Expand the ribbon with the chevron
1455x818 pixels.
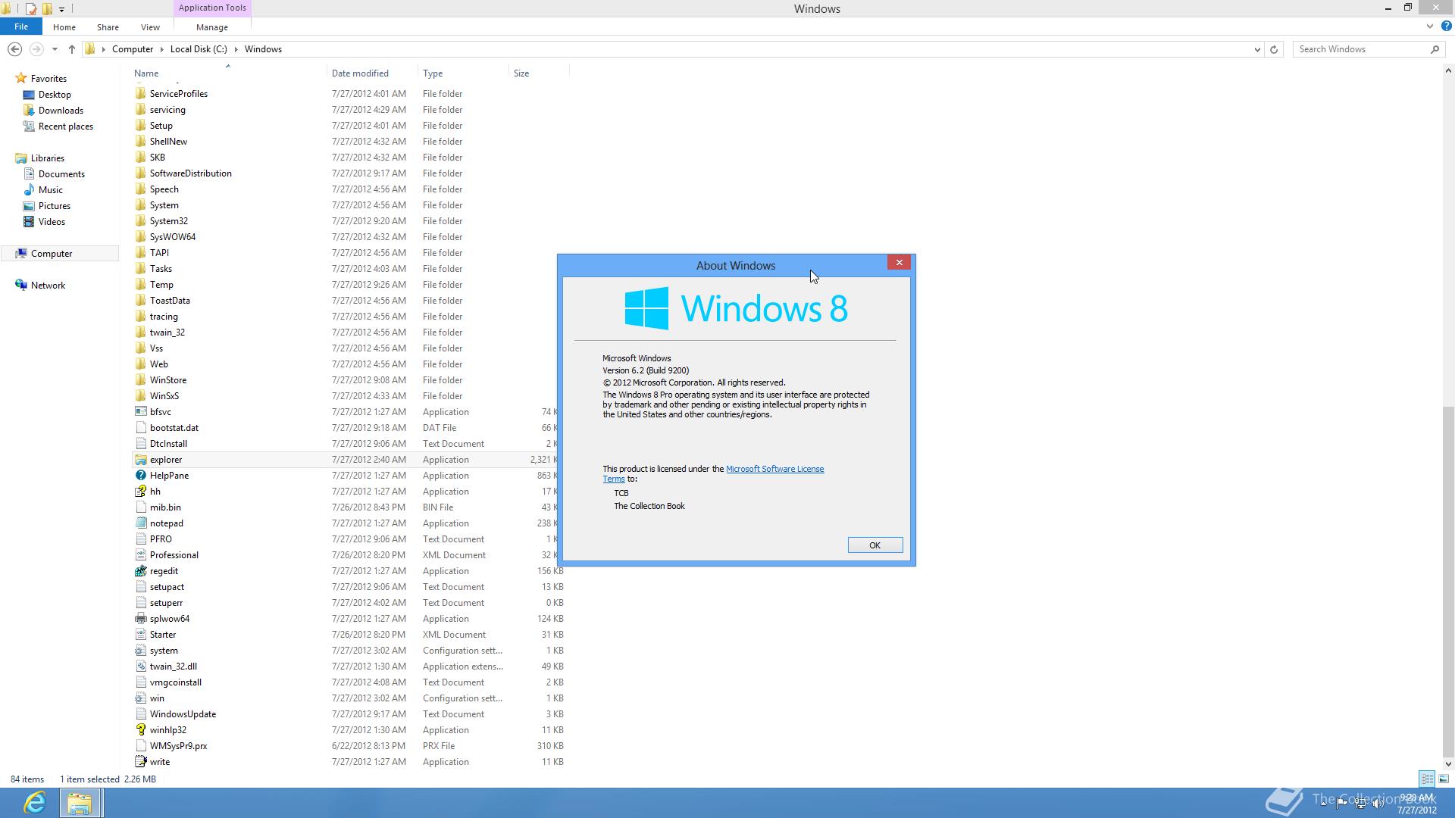click(1430, 26)
